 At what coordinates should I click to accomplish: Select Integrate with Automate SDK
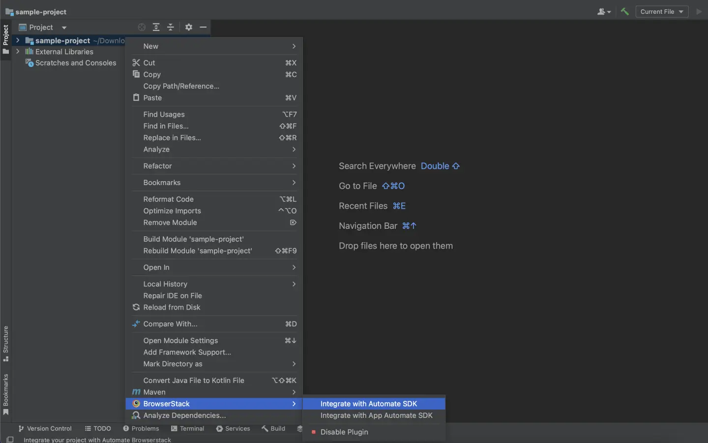(369, 404)
